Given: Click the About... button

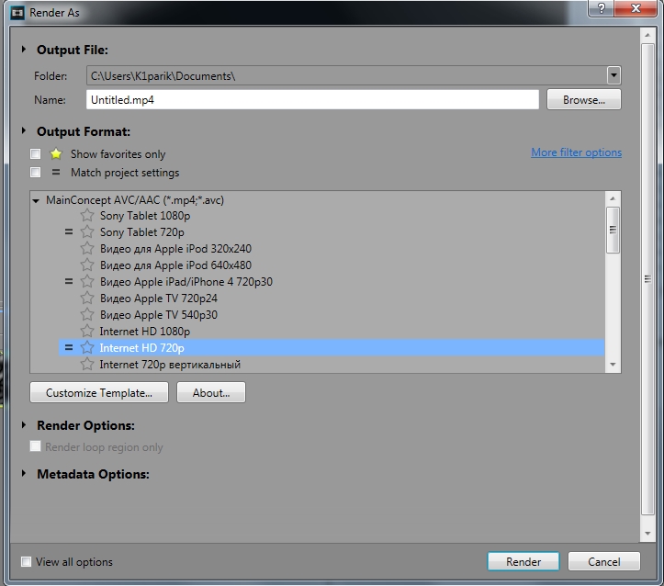Looking at the screenshot, I should pos(211,393).
